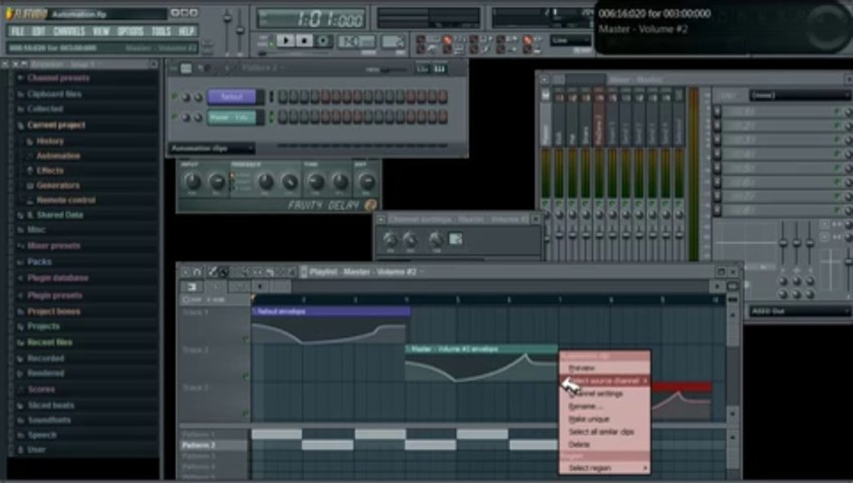This screenshot has width=853, height=483.
Task: Open Automation clips channel filter dropdown
Action: click(212, 148)
